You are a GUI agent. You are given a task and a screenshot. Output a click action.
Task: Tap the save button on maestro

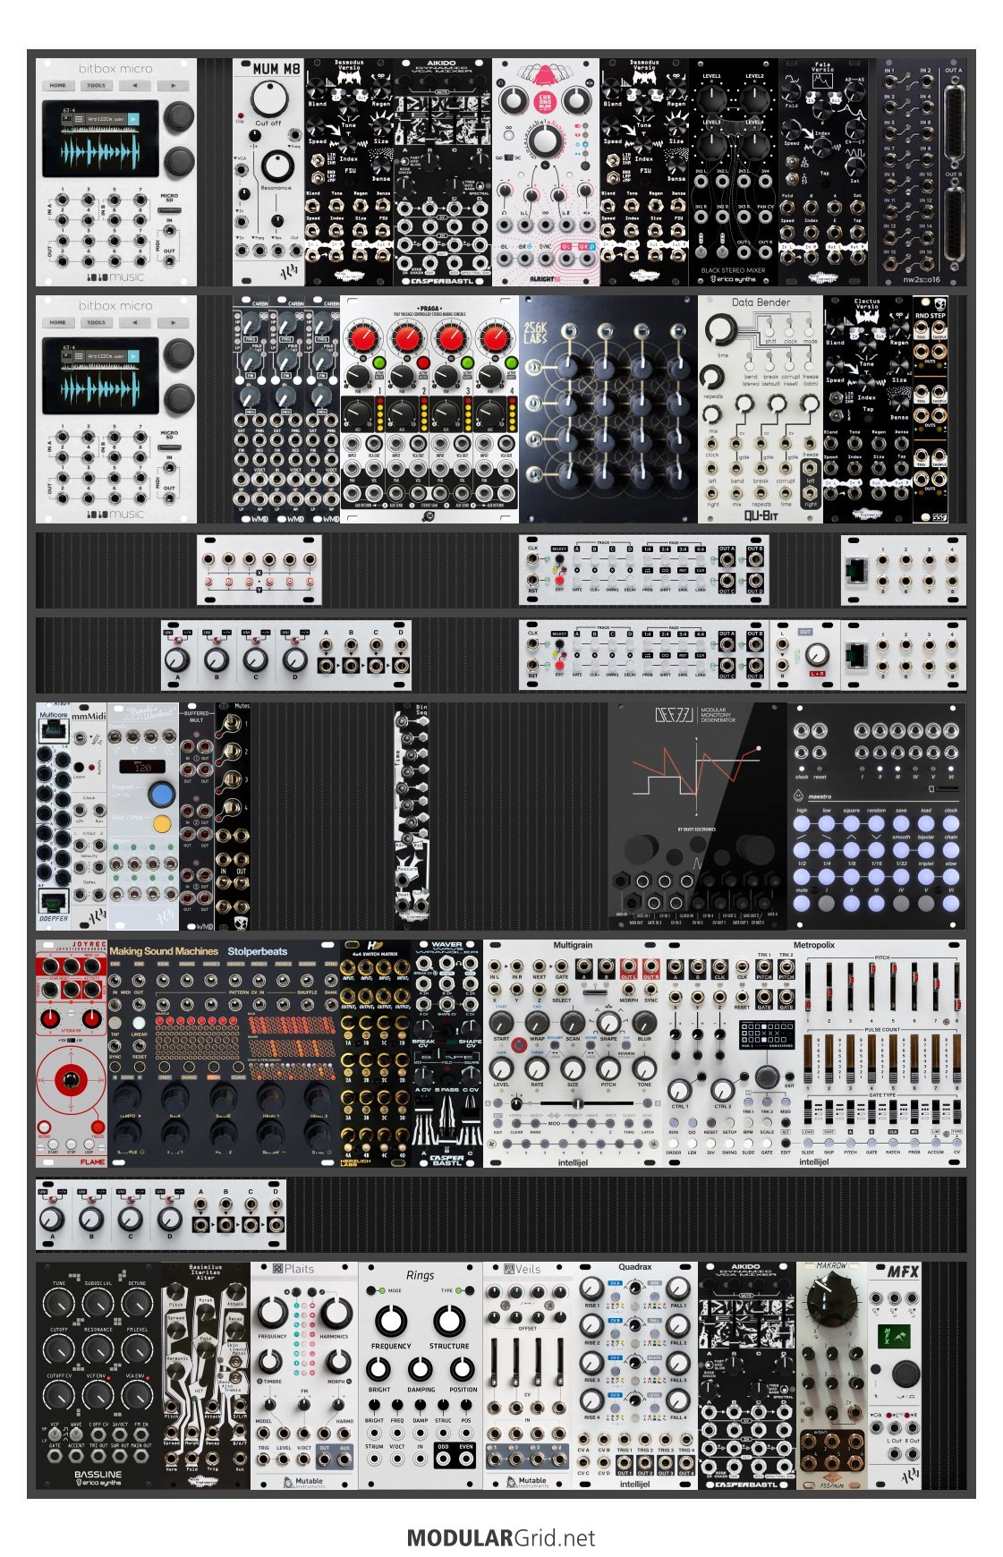click(x=901, y=823)
